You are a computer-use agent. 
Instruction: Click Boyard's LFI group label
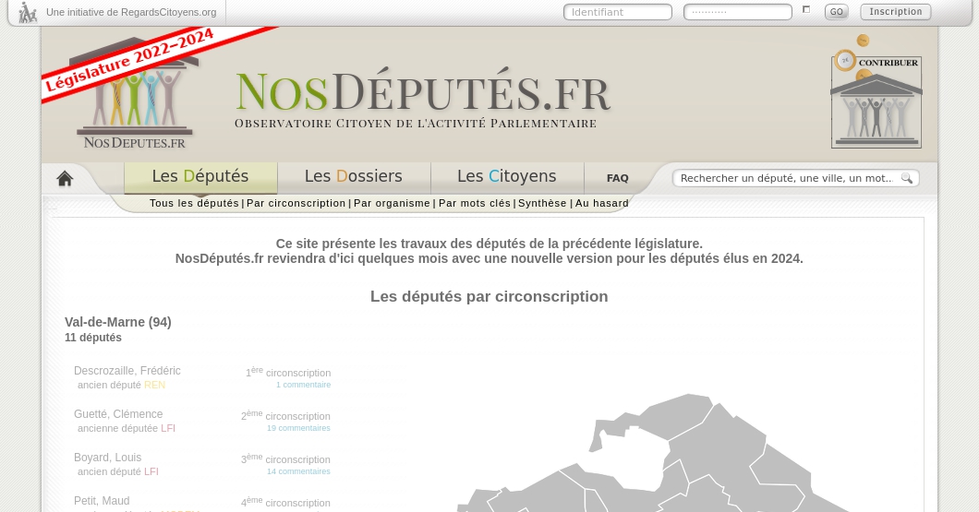(x=151, y=472)
